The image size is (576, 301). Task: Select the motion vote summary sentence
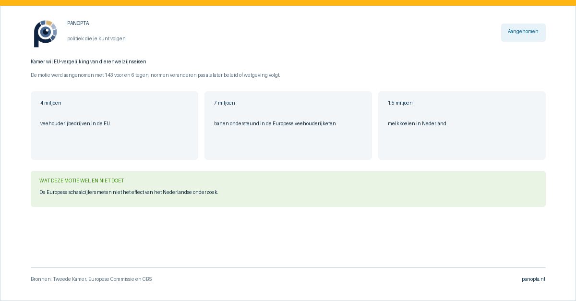[x=155, y=75]
